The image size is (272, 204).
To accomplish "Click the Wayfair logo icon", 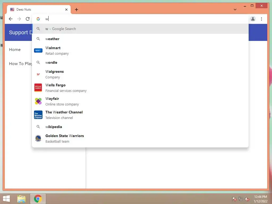I will (38, 101).
